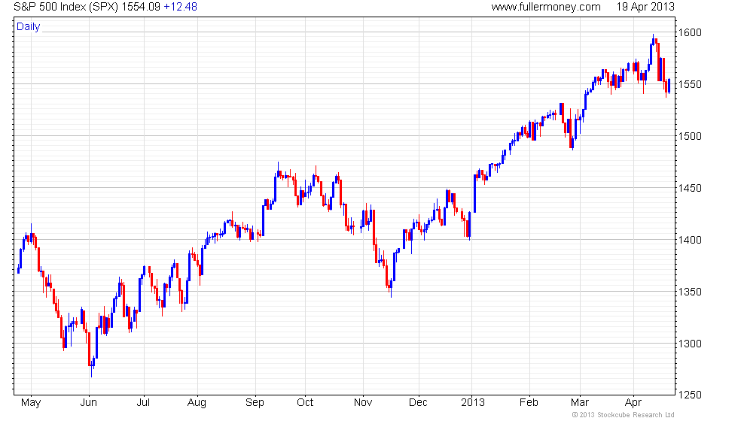Click the 2013 year axis label
The height and width of the screenshot is (421, 738).
click(x=473, y=403)
